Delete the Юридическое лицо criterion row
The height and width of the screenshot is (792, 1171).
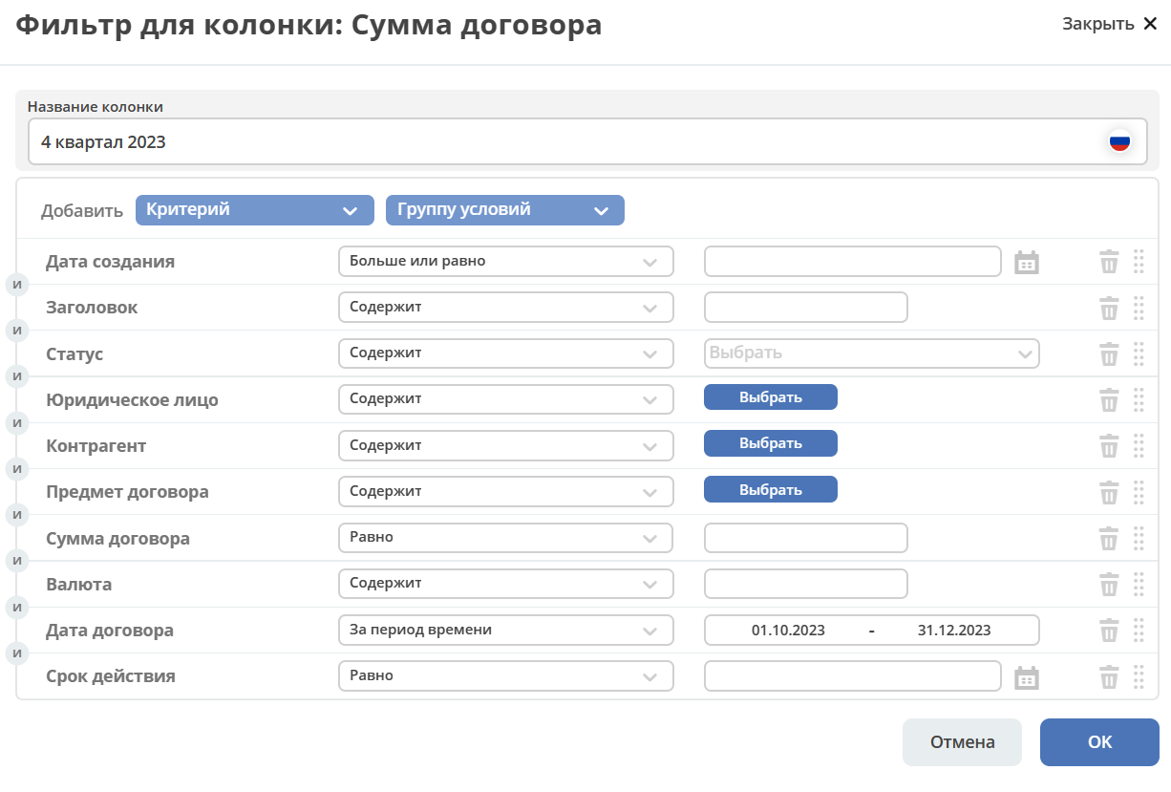click(x=1109, y=399)
